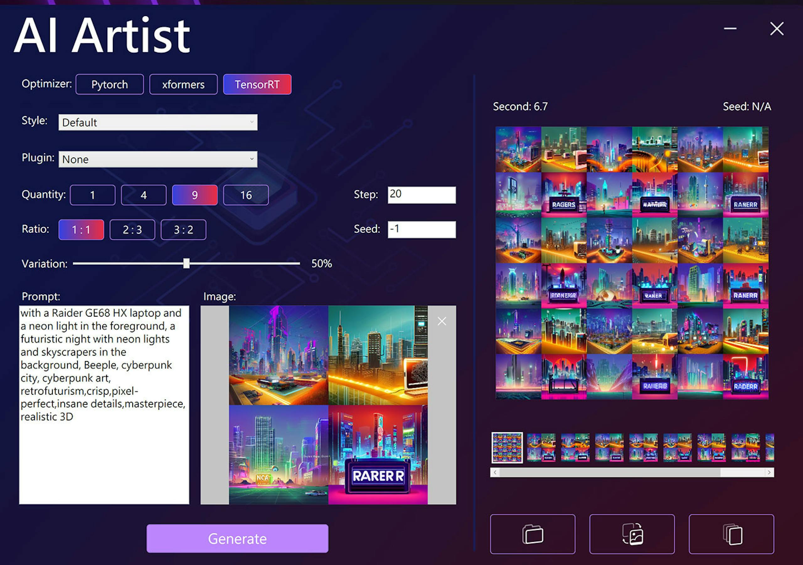Choose the 2:3 ratio

tap(132, 230)
